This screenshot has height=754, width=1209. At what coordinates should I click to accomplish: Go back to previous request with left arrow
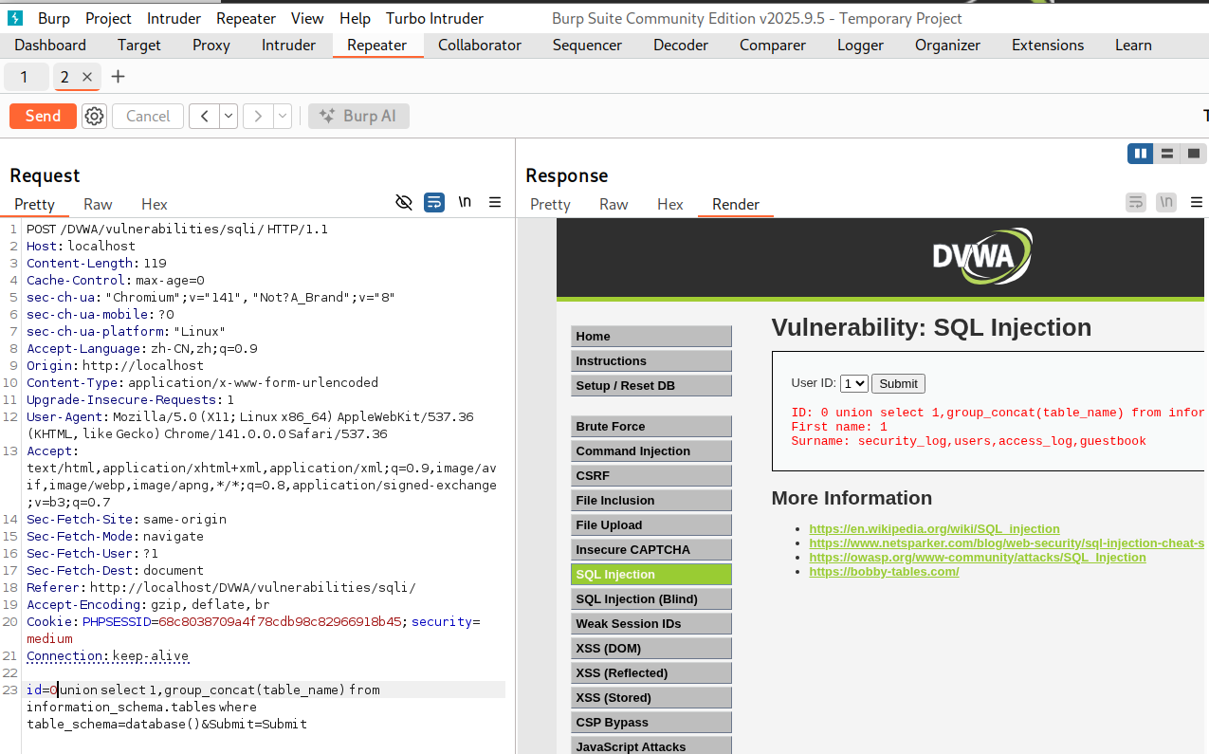pos(204,116)
